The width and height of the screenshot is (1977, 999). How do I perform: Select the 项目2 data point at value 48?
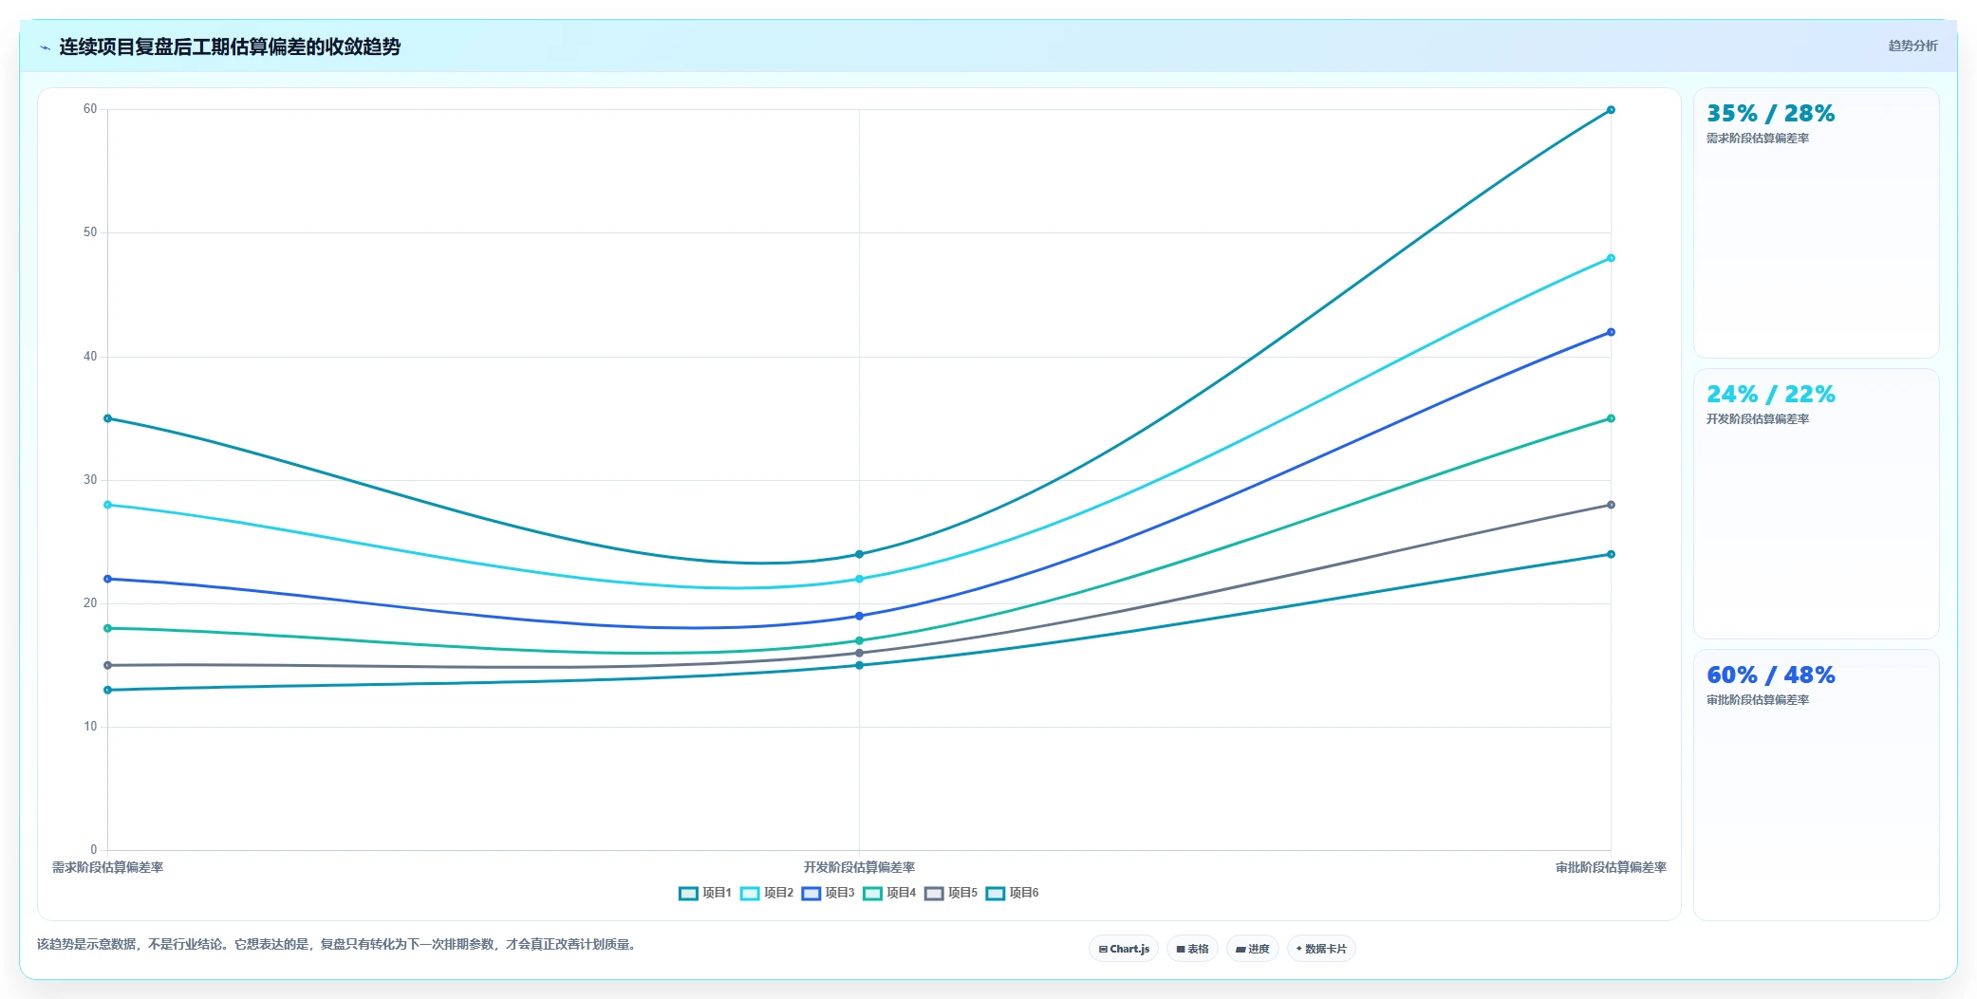click(1611, 258)
